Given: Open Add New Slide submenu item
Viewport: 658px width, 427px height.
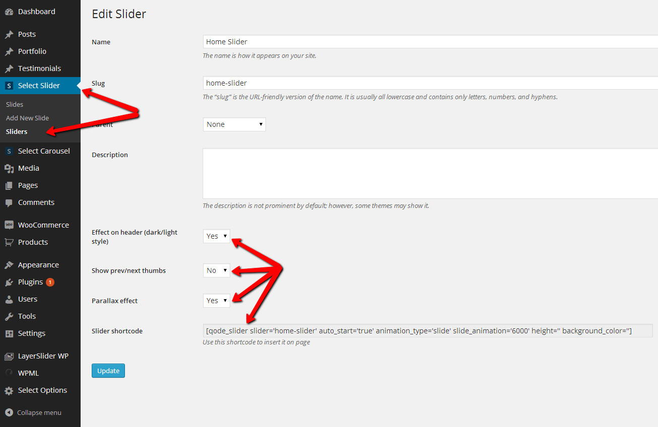Looking at the screenshot, I should pos(28,118).
